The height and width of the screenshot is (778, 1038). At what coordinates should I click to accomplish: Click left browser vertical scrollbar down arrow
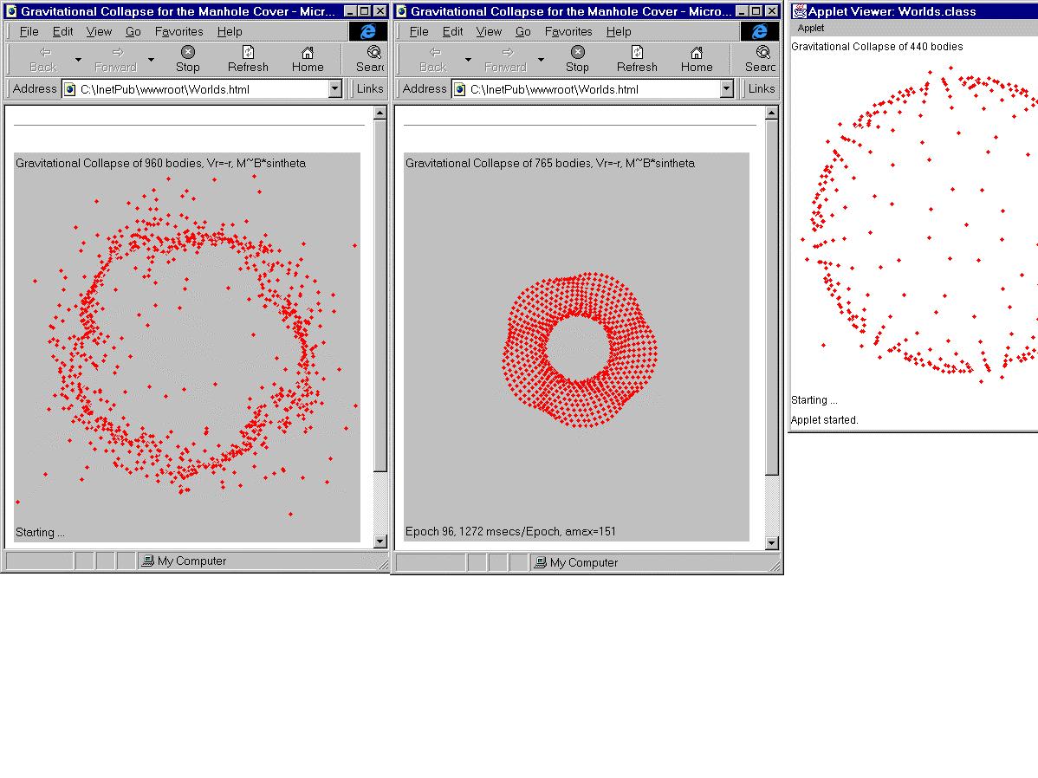coord(380,541)
